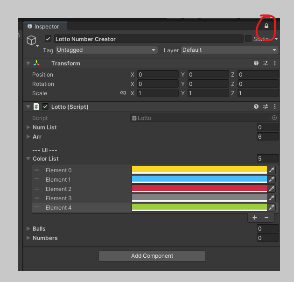The image size is (294, 282).
Task: Collapse the Transform component foldout
Action: click(x=28, y=63)
